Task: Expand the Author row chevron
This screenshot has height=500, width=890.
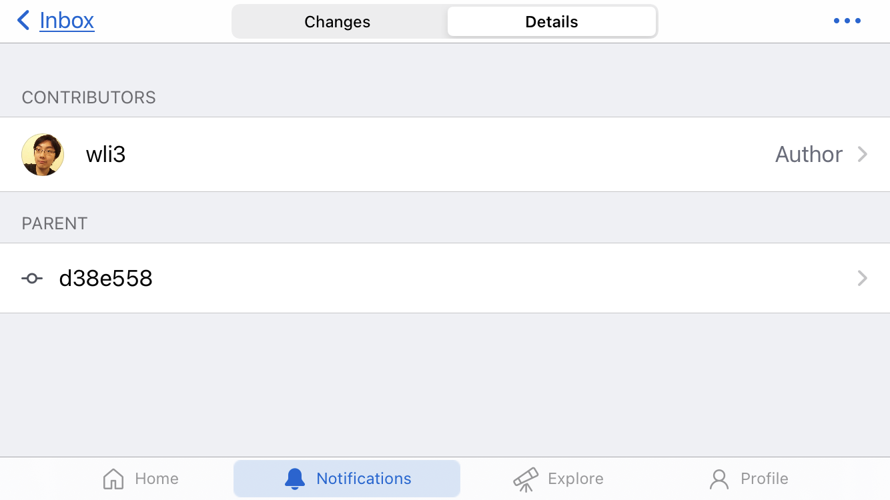Action: [863, 154]
